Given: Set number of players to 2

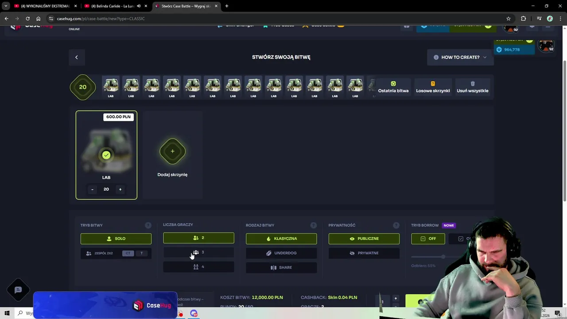Looking at the screenshot, I should [x=198, y=238].
